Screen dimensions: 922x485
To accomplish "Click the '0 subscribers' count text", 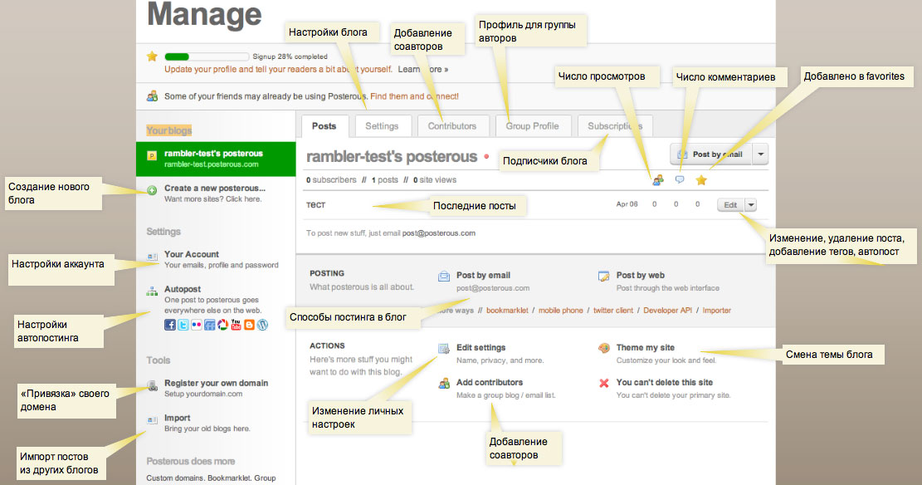I will 331,180.
